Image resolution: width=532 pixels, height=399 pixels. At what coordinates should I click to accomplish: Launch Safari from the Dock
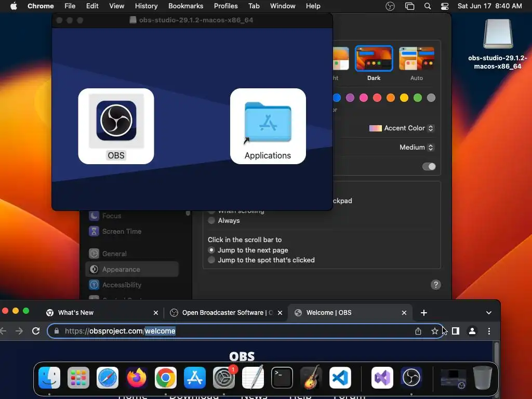pyautogui.click(x=108, y=378)
